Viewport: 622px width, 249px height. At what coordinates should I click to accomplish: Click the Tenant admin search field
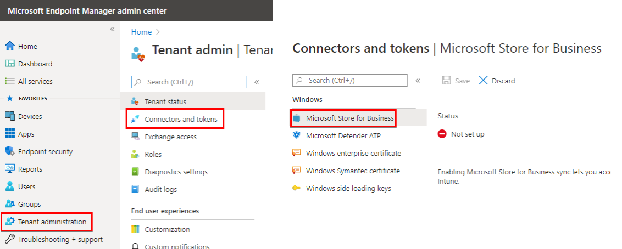tap(188, 82)
